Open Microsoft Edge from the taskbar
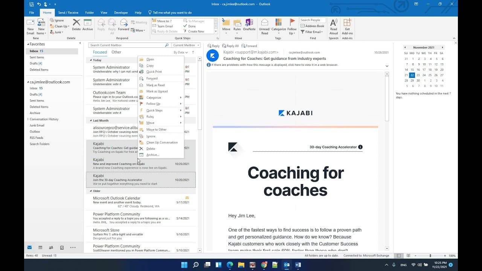Screen dimensions: 482x271 click(230, 265)
